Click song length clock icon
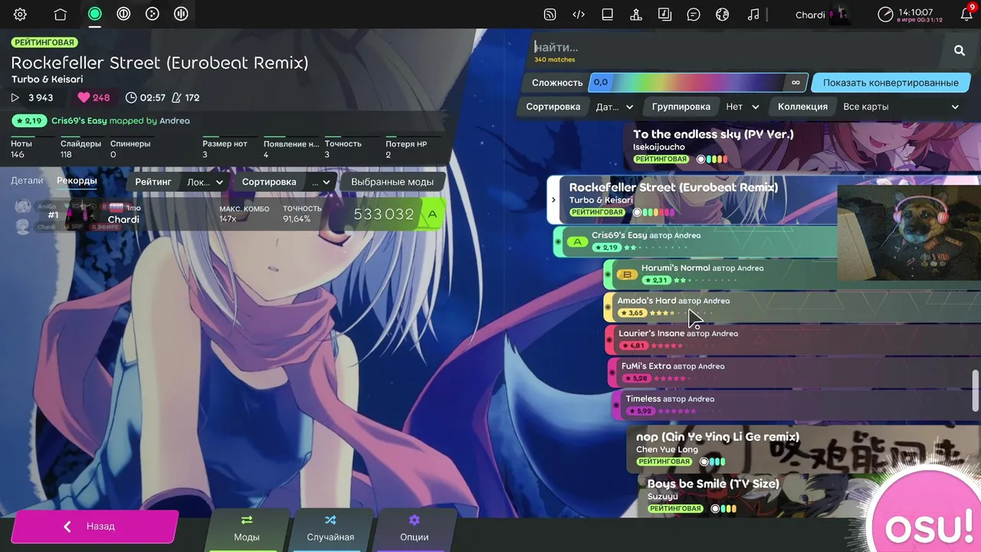Viewport: 981px width, 552px height. 131,97
